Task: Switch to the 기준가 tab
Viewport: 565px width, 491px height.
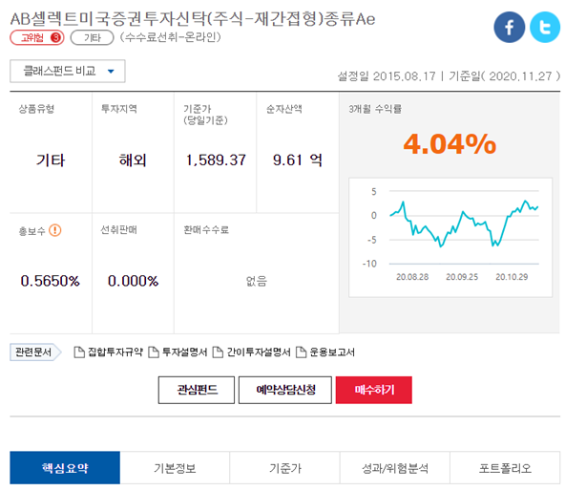Action: pyautogui.click(x=284, y=467)
